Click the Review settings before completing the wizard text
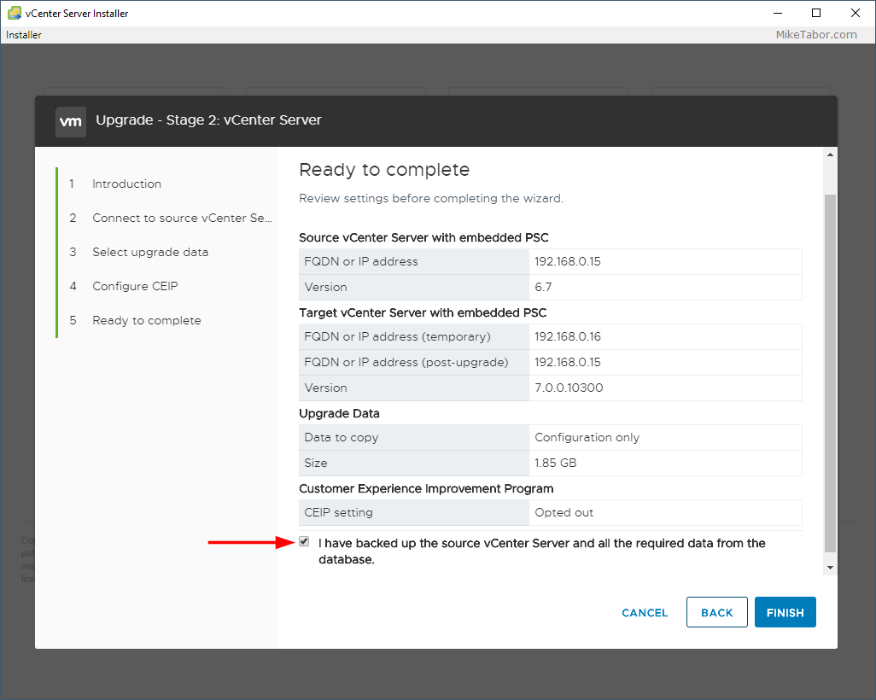 (431, 198)
